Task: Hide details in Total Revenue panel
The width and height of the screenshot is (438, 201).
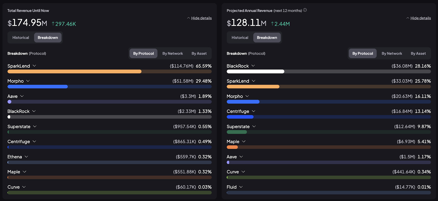Action: (199, 18)
